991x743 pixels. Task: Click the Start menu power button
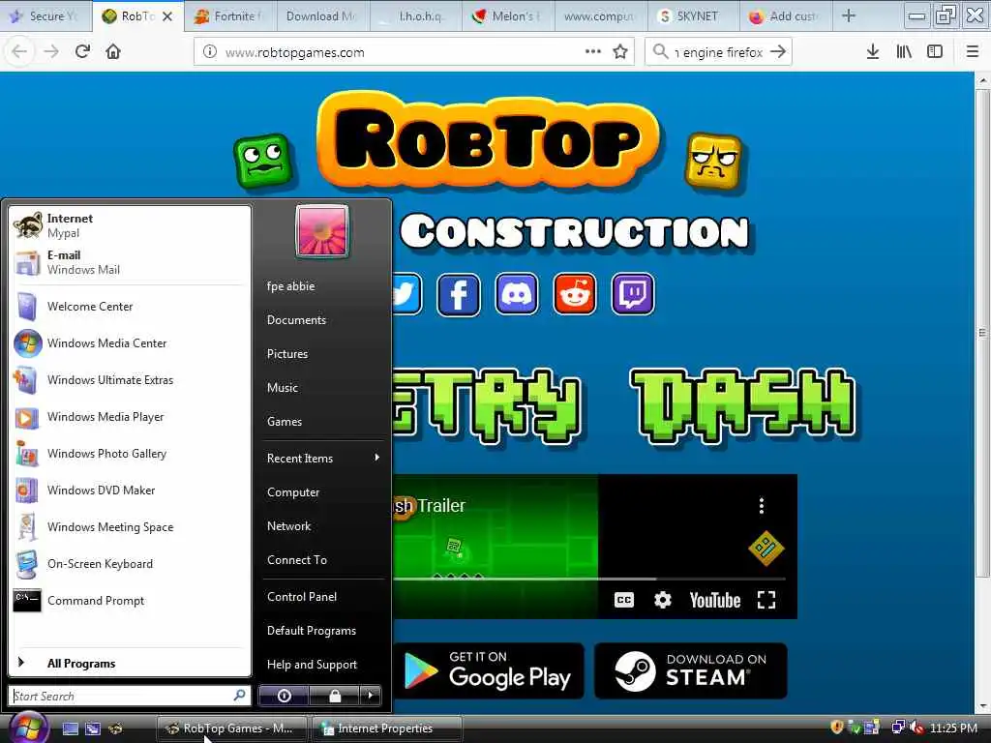point(284,696)
